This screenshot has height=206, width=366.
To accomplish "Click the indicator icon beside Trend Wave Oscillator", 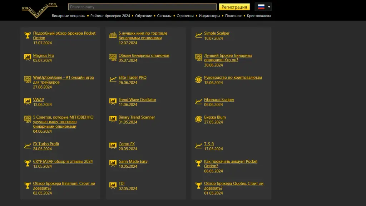I will coord(113,101).
